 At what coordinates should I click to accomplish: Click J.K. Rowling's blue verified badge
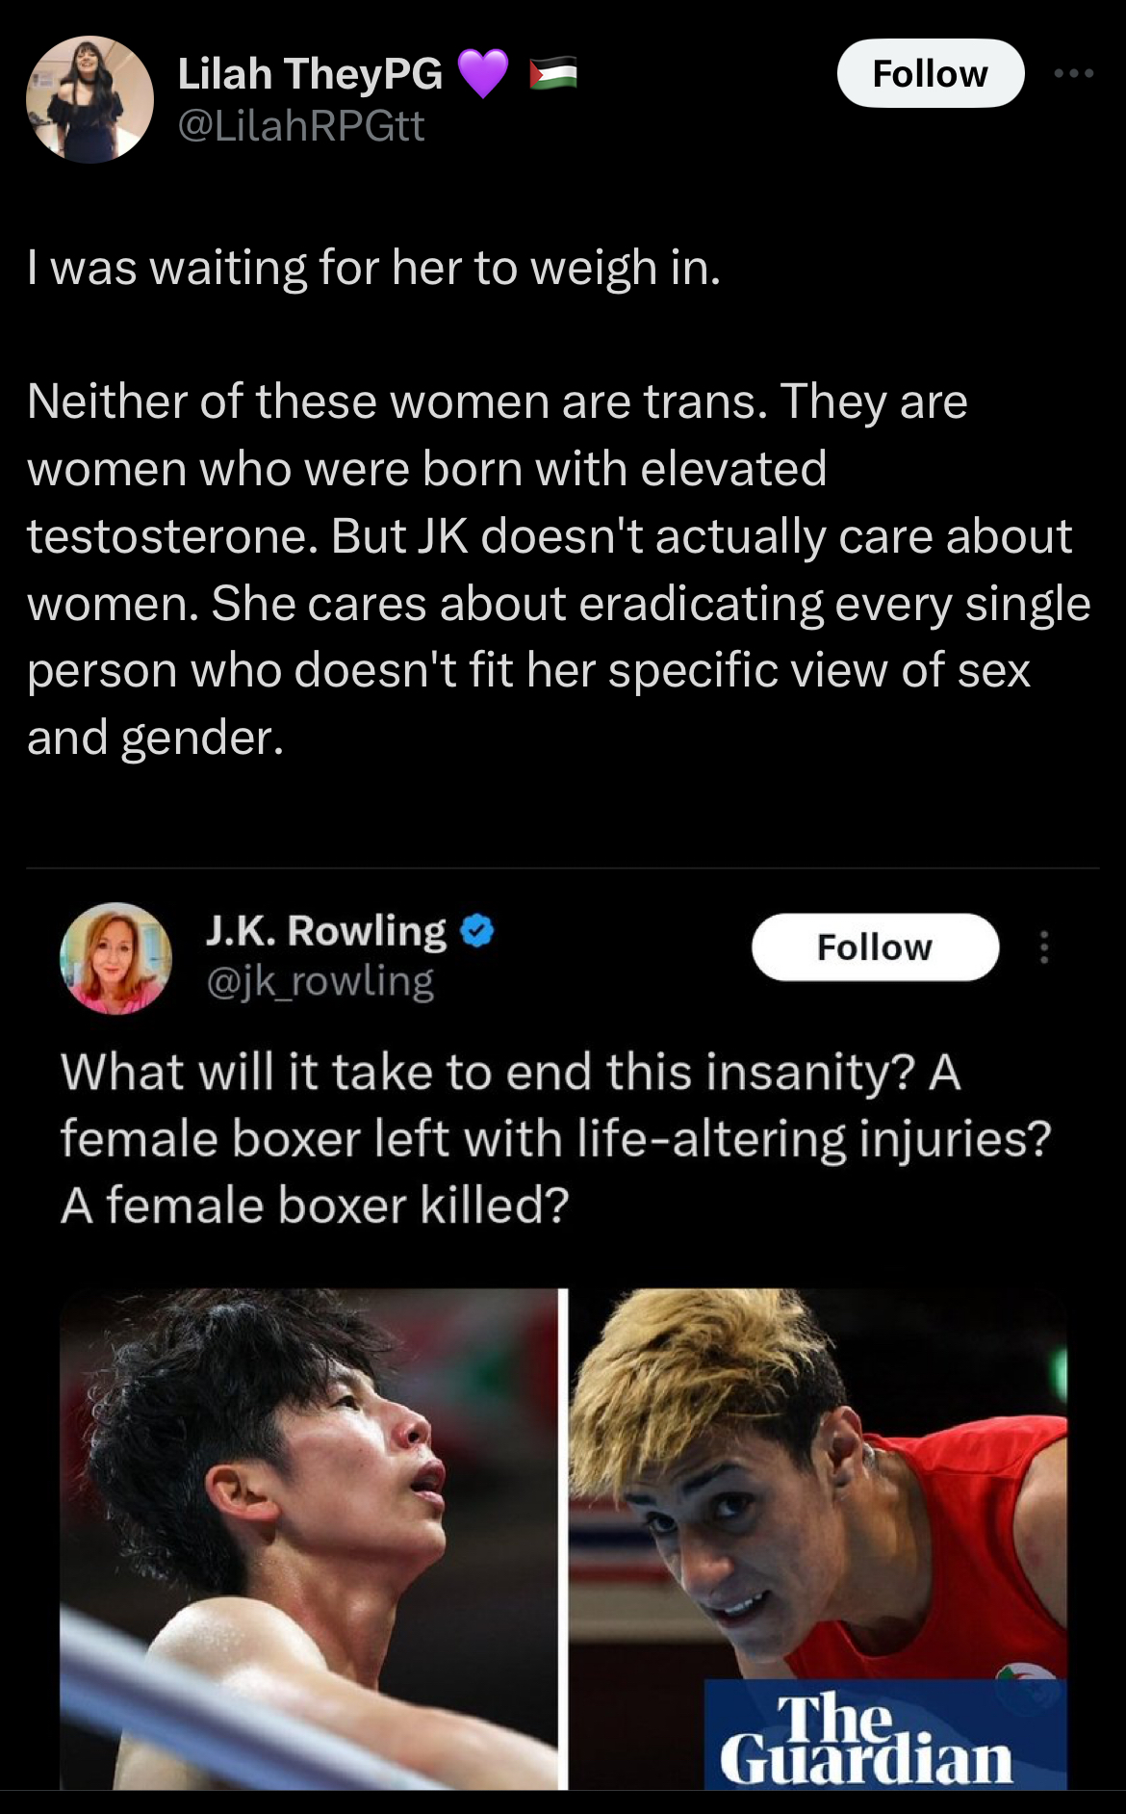click(x=477, y=930)
